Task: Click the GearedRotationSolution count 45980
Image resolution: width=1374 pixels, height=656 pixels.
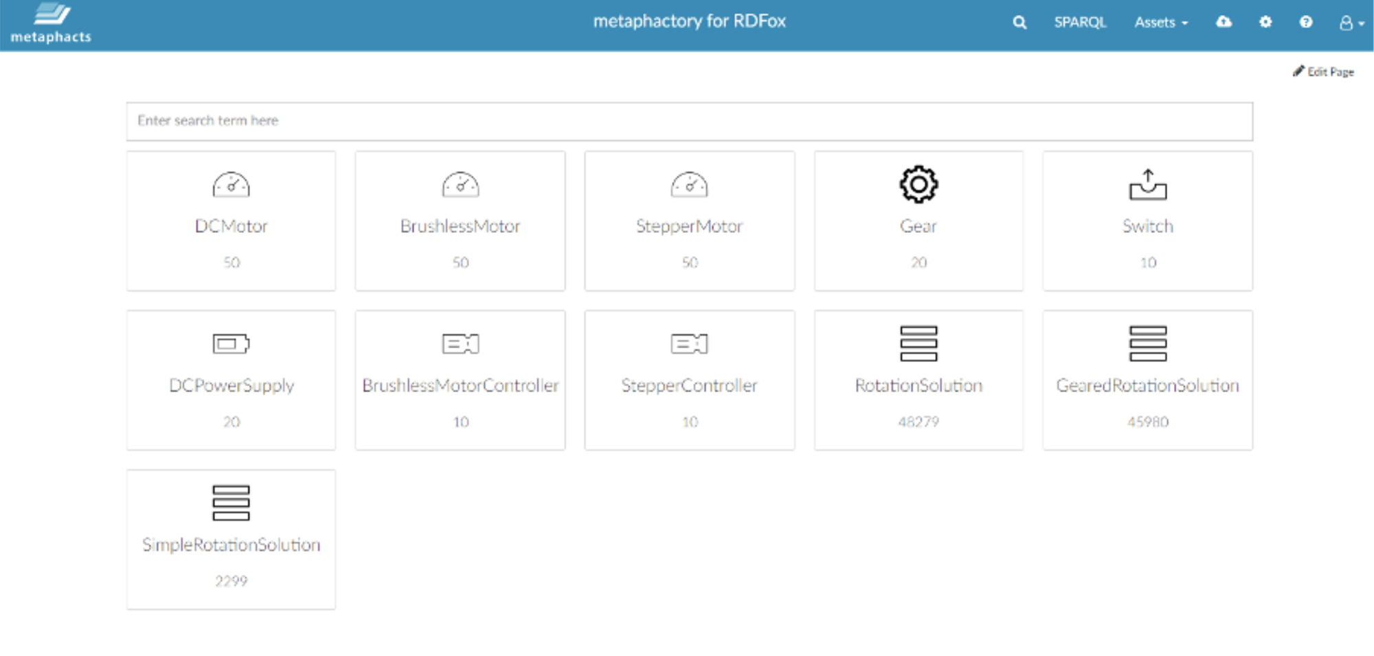Action: point(1148,422)
